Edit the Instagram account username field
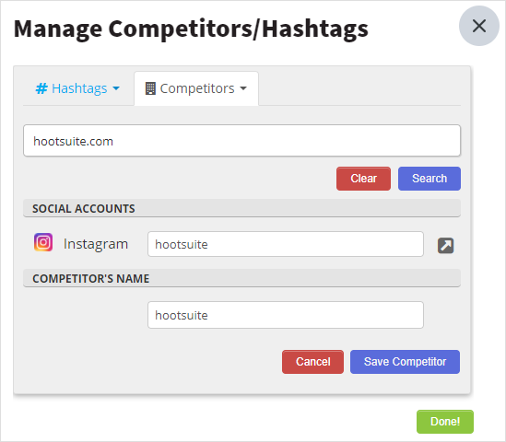This screenshot has height=442, width=506. click(x=286, y=244)
